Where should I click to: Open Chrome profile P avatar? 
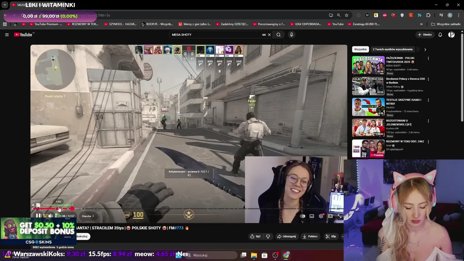pyautogui.click(x=450, y=15)
